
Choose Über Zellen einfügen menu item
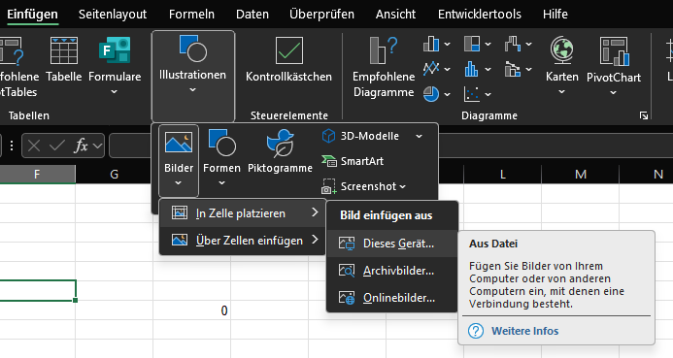242,240
